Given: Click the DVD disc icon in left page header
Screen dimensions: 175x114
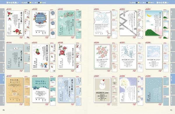Looking at the screenshot, I should (22, 3).
